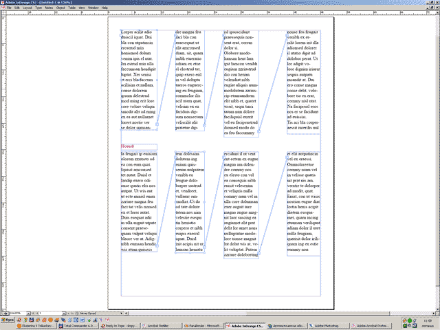440x330 pixels.
Task: Open the View menu
Action: tap(82, 8)
